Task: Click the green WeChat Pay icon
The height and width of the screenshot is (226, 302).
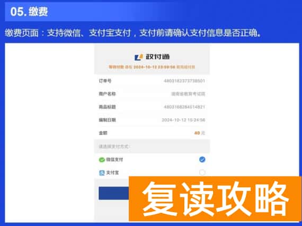Action: pos(102,159)
